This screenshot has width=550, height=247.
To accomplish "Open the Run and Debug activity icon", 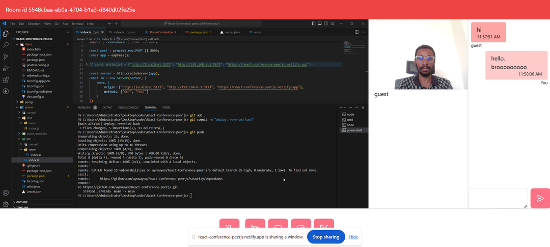I will 6,68.
